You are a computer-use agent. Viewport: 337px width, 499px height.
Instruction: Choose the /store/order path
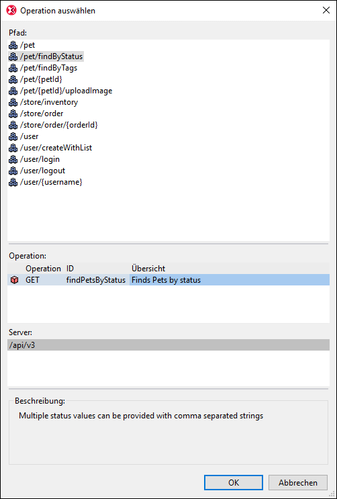pyautogui.click(x=42, y=114)
